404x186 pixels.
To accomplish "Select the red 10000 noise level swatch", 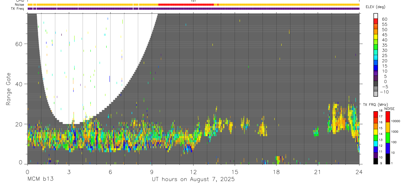I will [x=388, y=116].
